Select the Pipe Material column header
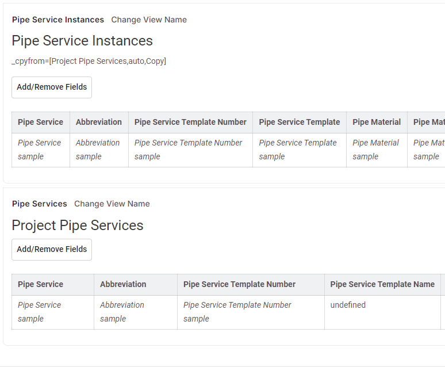 point(377,122)
